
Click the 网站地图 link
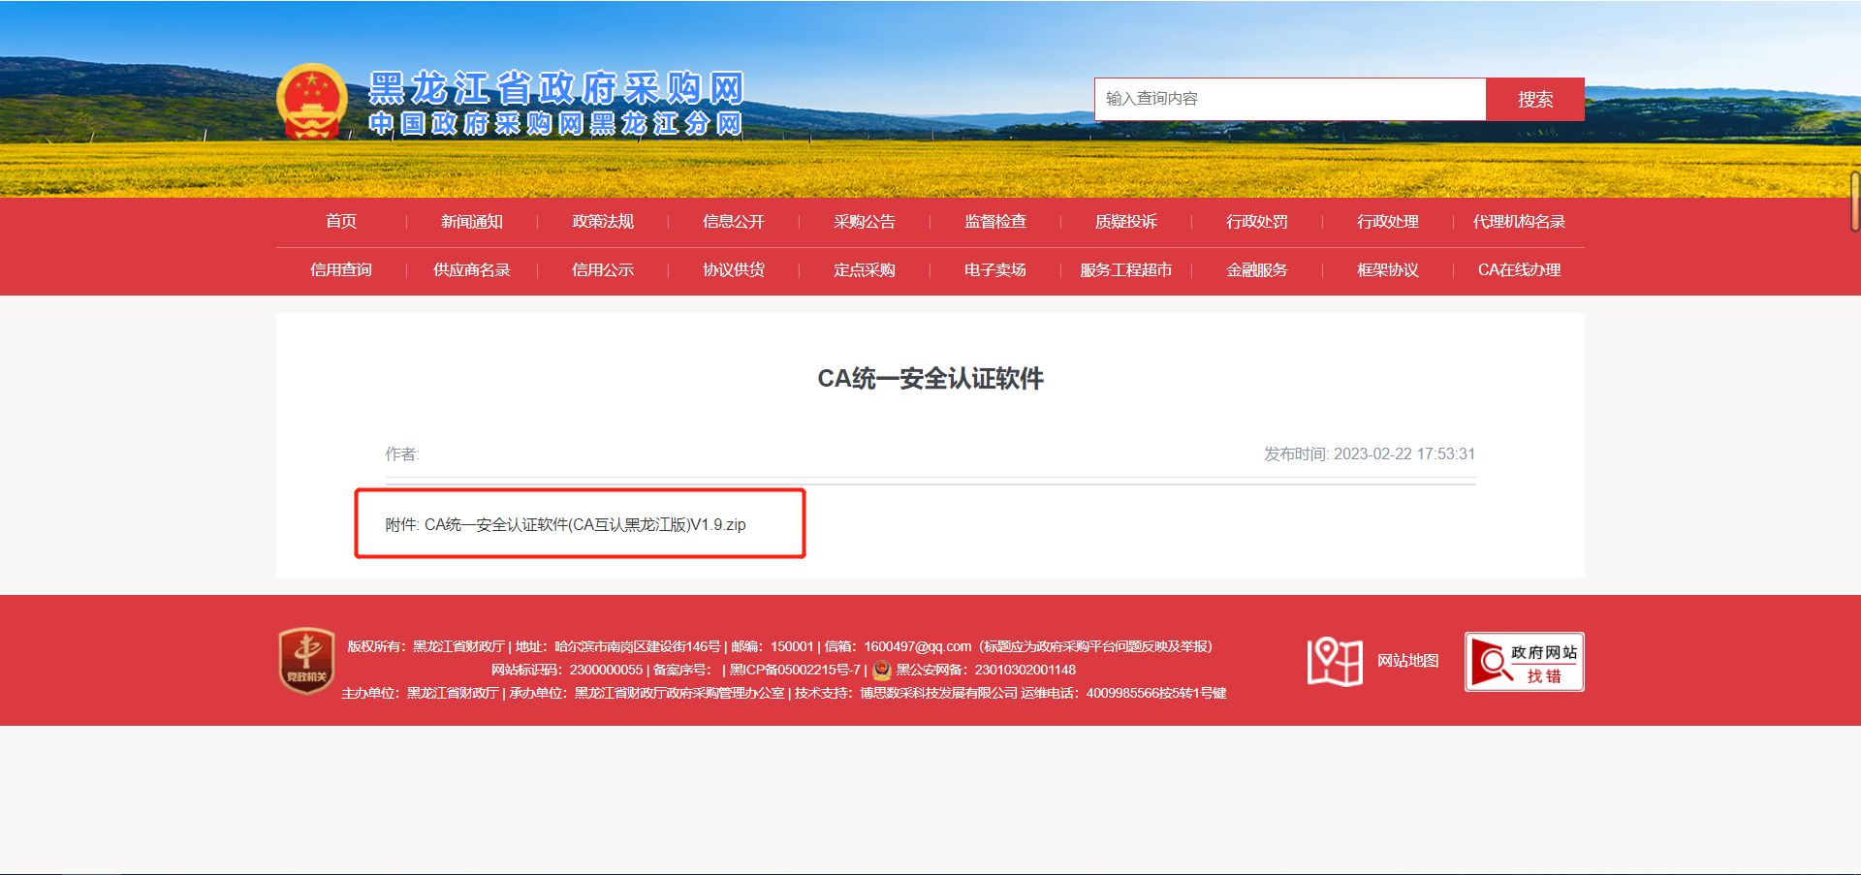pos(1408,661)
